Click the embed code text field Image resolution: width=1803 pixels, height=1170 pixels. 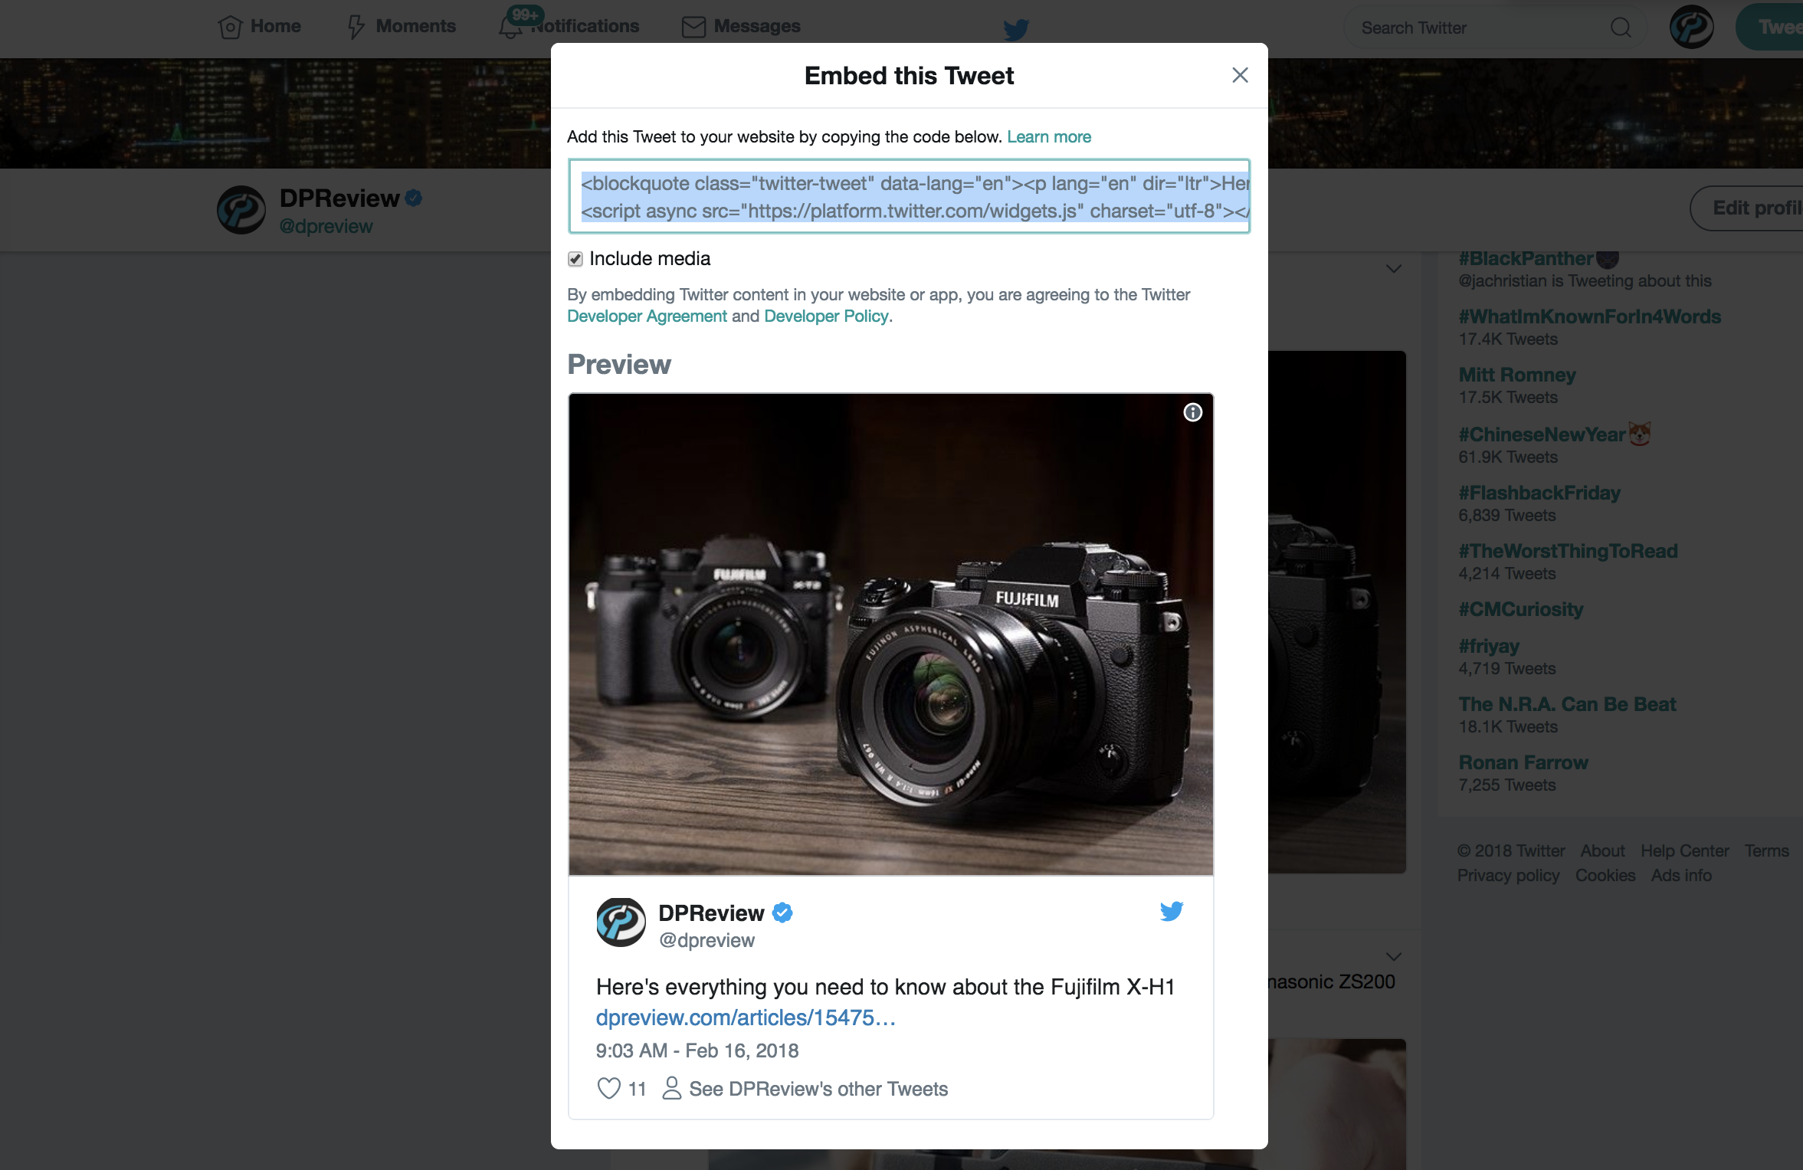910,196
